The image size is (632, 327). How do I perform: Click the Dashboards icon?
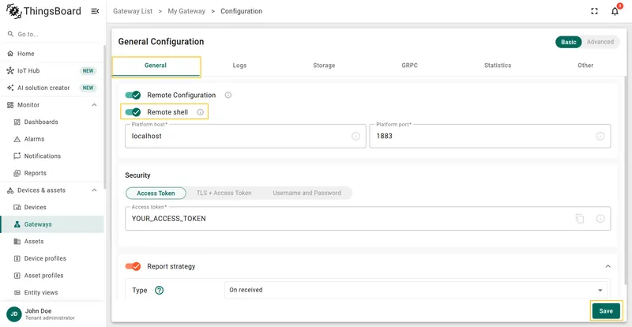pyautogui.click(x=17, y=122)
